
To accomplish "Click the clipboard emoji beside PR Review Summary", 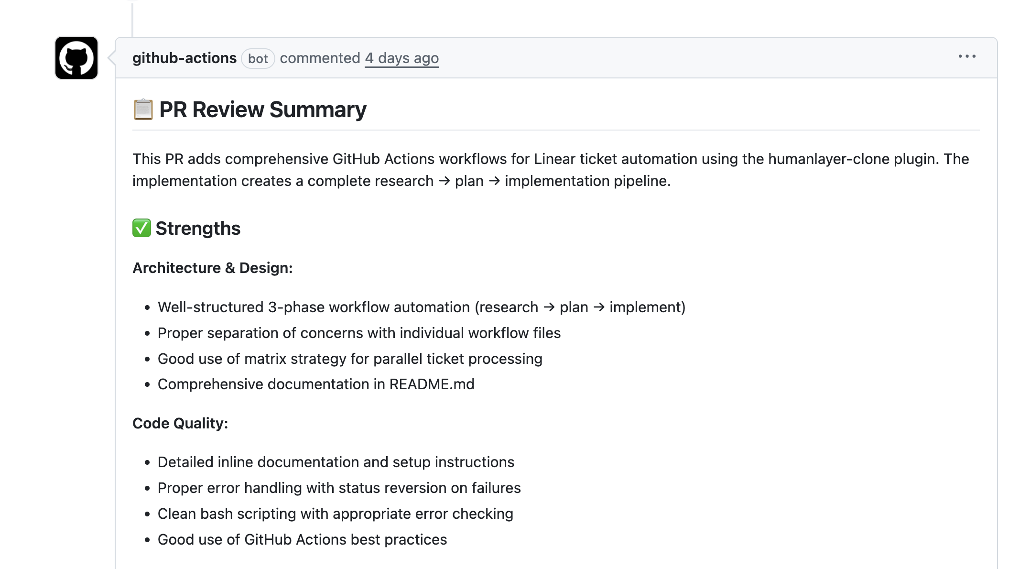I will coord(143,109).
